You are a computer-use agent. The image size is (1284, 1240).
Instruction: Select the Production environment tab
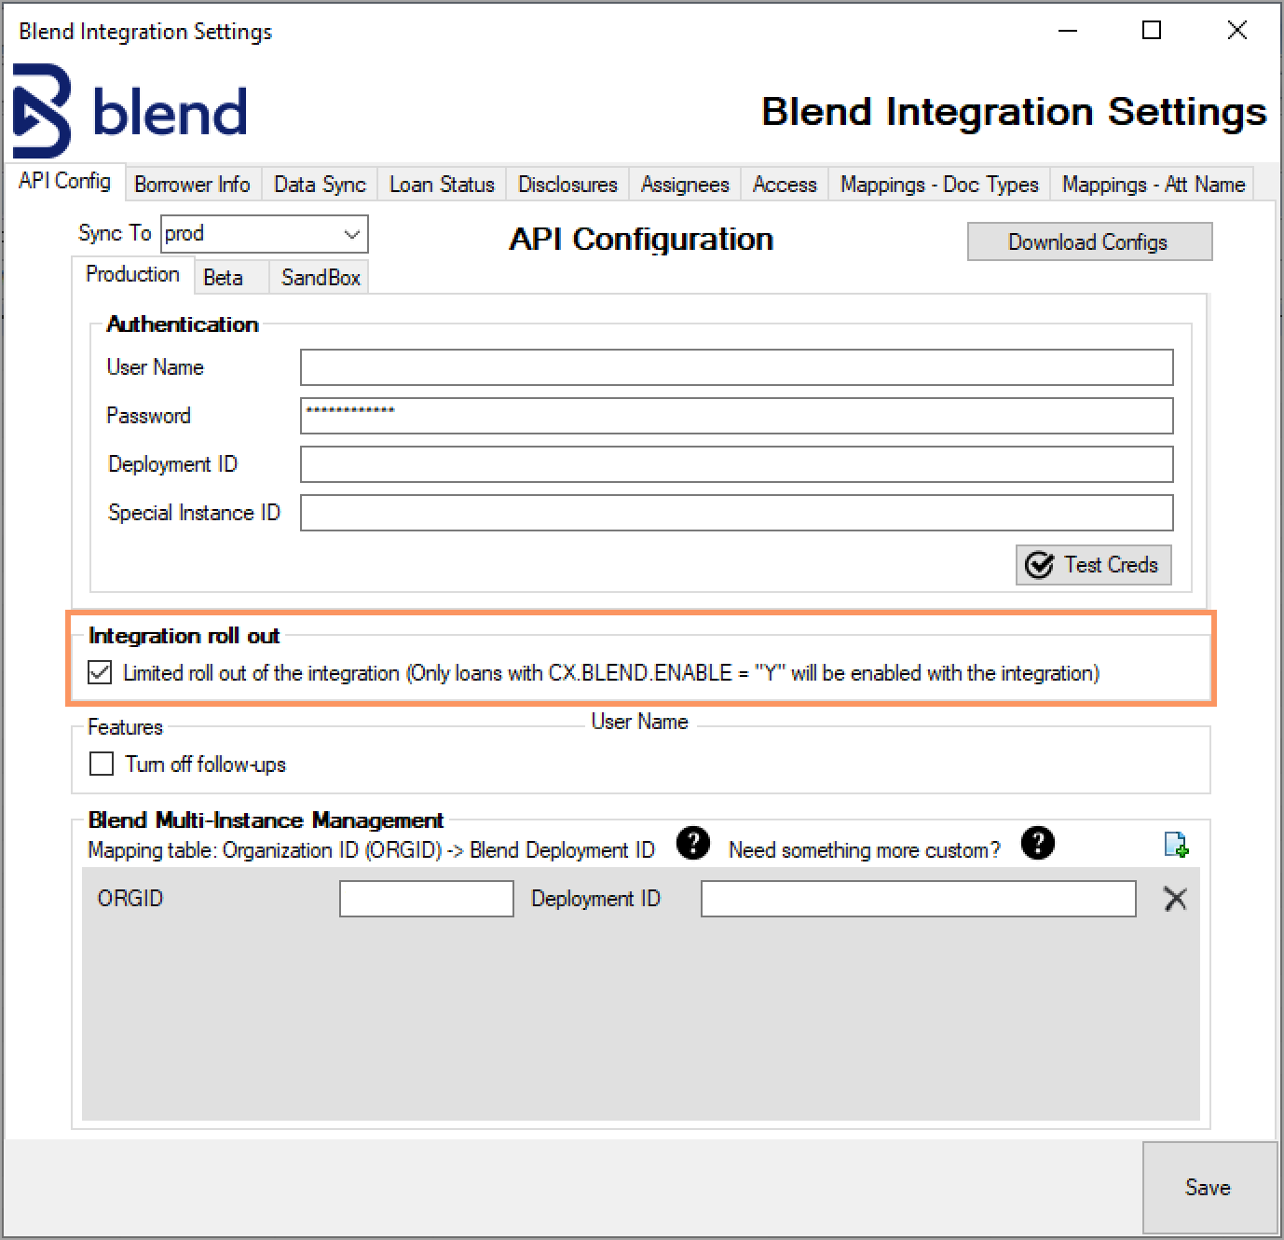(x=132, y=274)
